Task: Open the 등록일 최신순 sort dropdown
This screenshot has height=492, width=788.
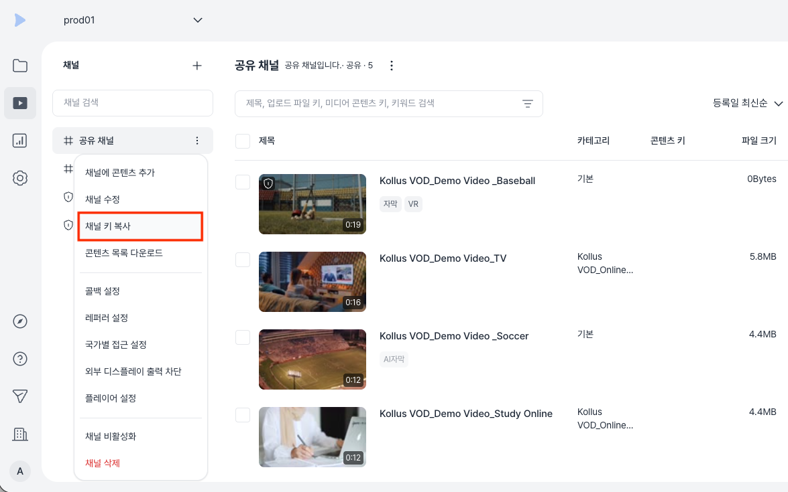Action: (748, 103)
